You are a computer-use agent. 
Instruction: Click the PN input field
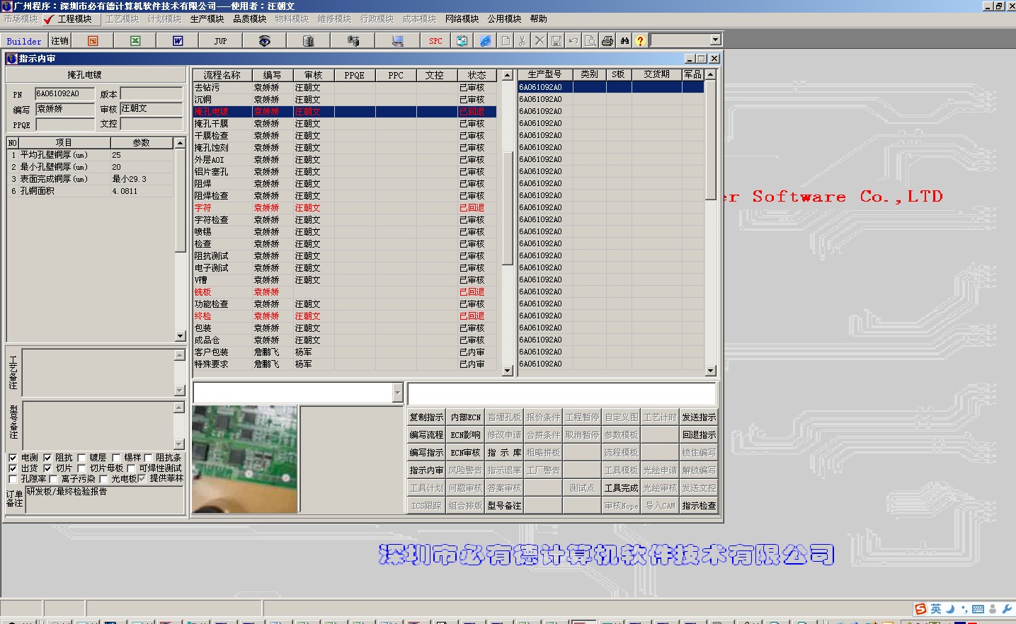(64, 94)
